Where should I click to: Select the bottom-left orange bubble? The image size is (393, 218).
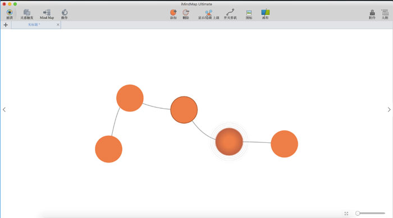108,149
